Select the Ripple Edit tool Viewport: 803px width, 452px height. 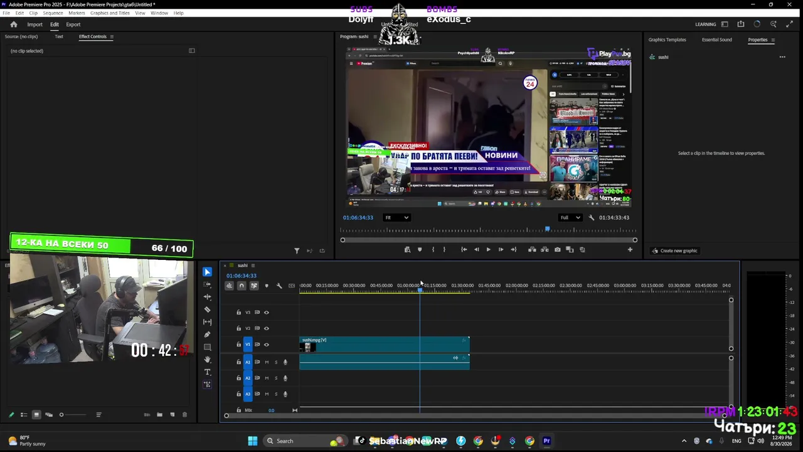pos(207,297)
